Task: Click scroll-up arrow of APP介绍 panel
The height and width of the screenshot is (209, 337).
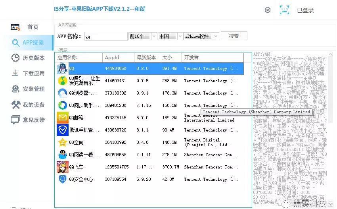Action: (331, 54)
